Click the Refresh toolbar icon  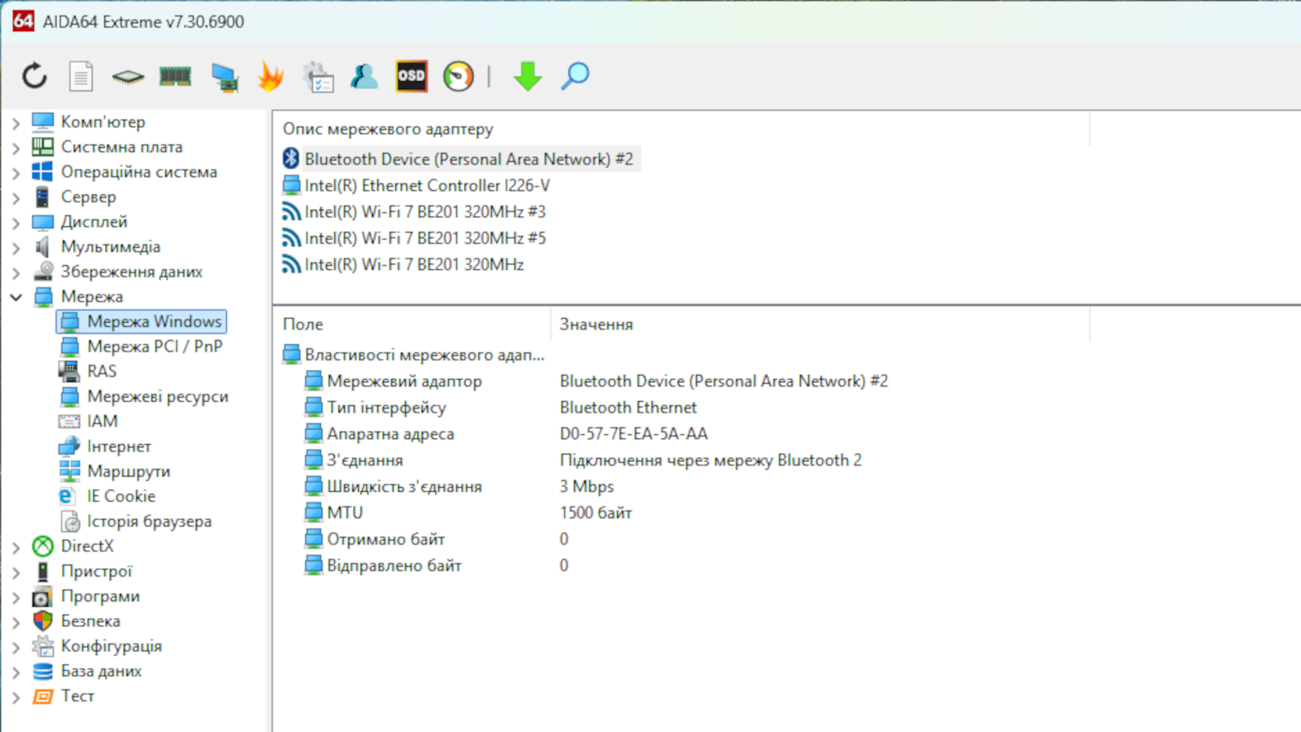tap(34, 76)
